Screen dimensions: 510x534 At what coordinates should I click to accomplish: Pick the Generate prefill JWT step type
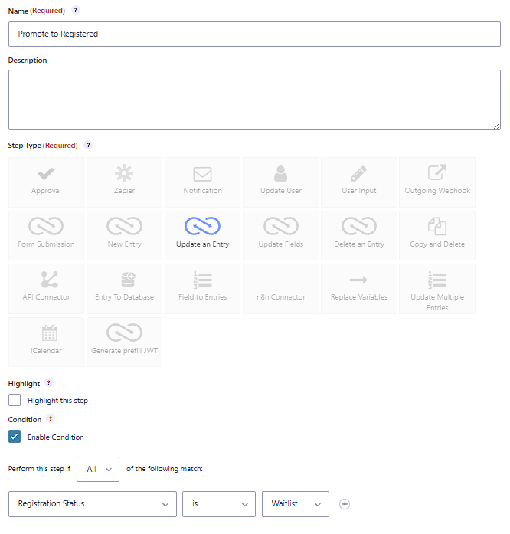(124, 342)
